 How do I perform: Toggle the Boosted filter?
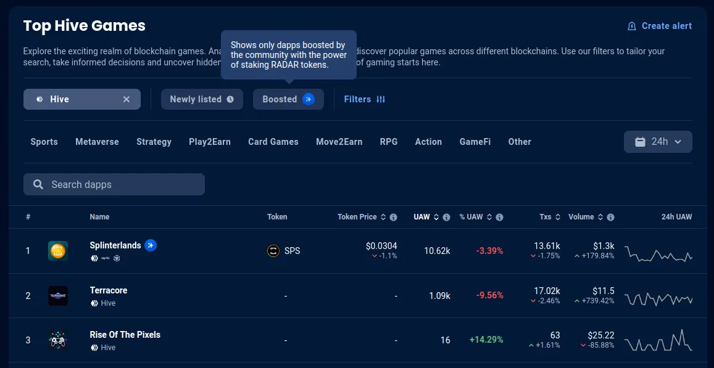288,99
